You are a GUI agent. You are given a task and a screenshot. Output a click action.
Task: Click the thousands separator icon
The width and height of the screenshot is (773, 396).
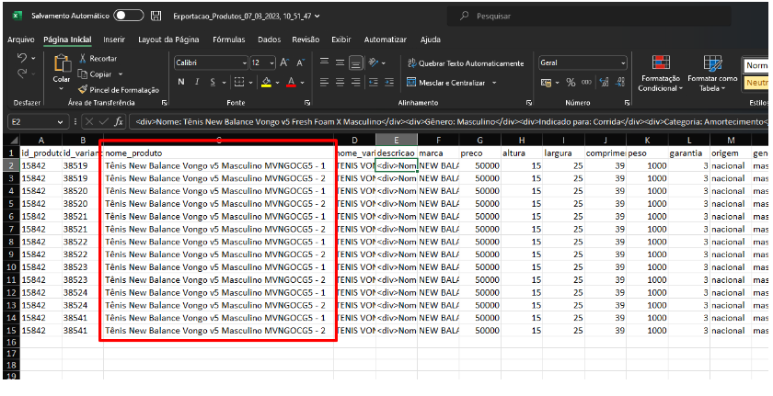point(586,83)
